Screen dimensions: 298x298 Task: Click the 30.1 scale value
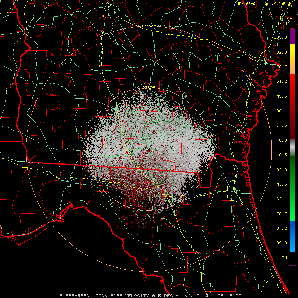pos(282,111)
